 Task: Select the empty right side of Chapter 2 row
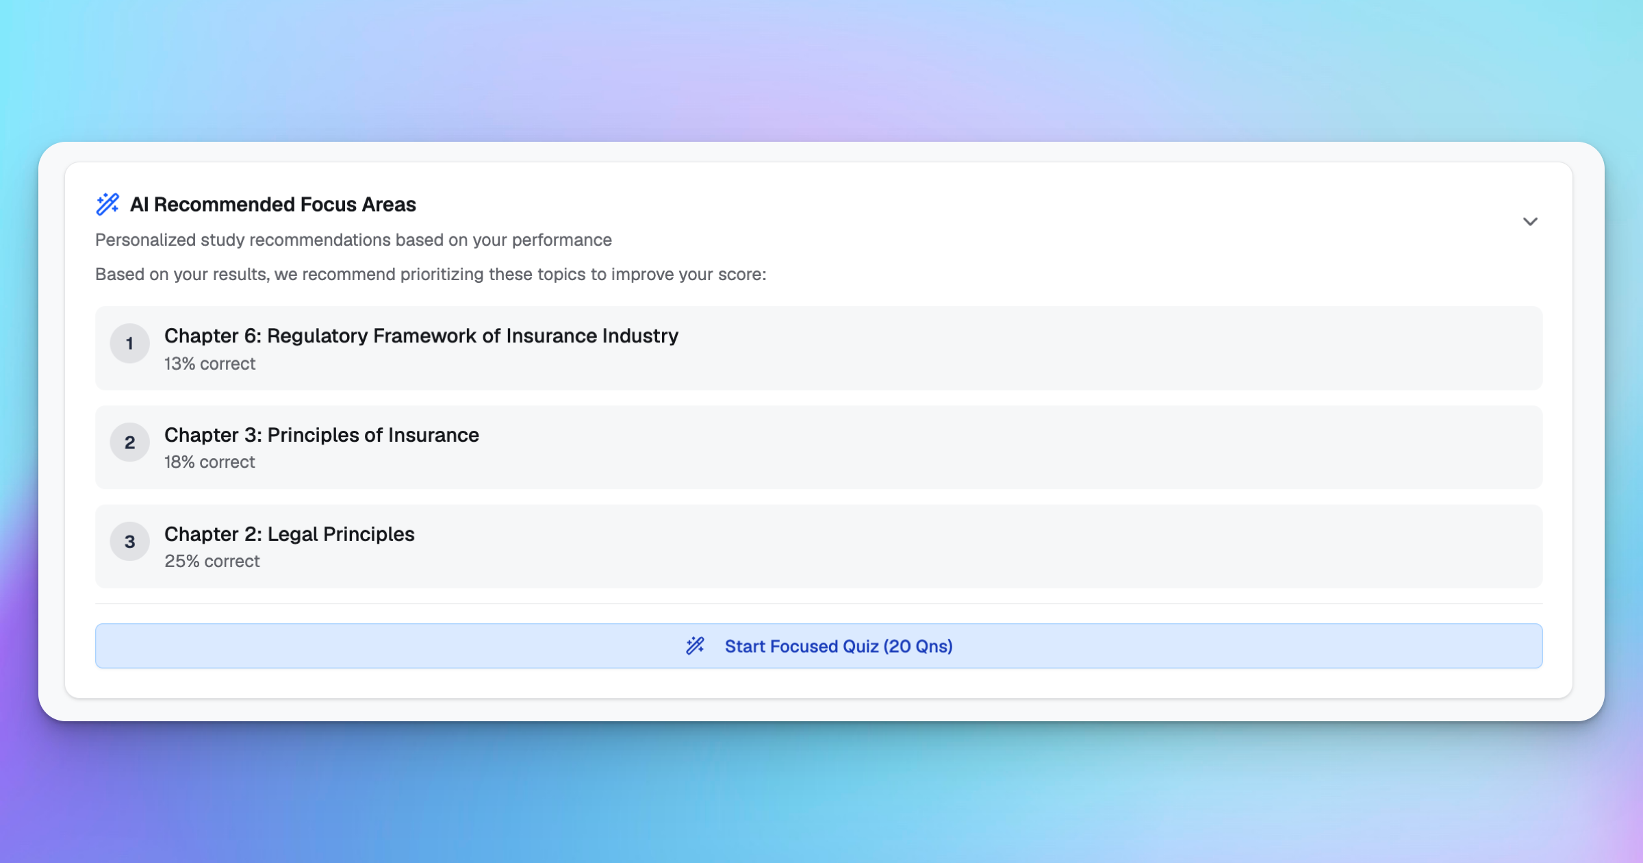[x=1164, y=547]
